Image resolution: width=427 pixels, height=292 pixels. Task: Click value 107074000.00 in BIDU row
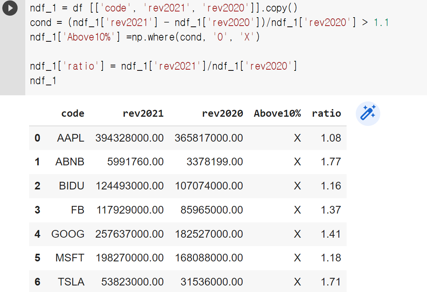(209, 186)
